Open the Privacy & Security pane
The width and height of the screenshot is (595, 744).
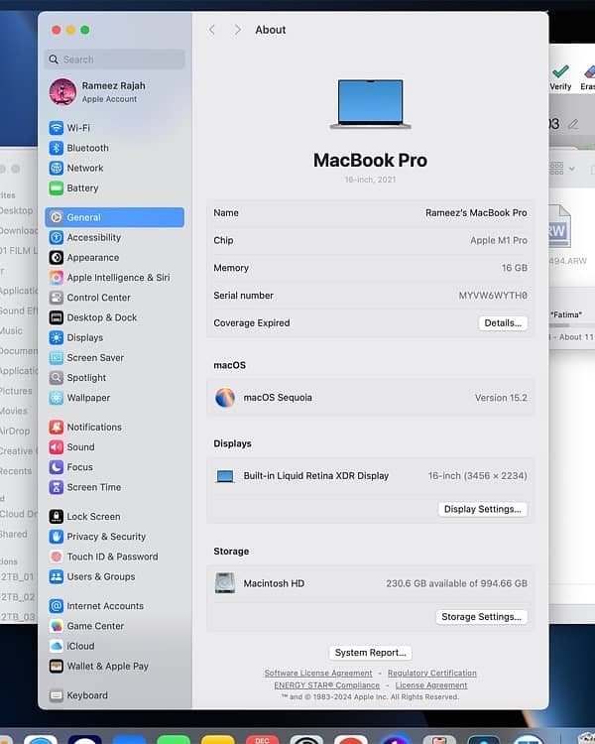pyautogui.click(x=105, y=537)
